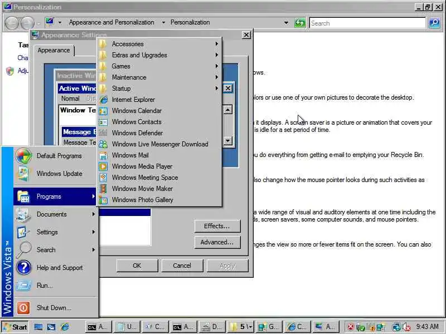Viewport: 446px width, 334px height.
Task: Open the Accessories folder in Programs menu
Action: pos(159,44)
